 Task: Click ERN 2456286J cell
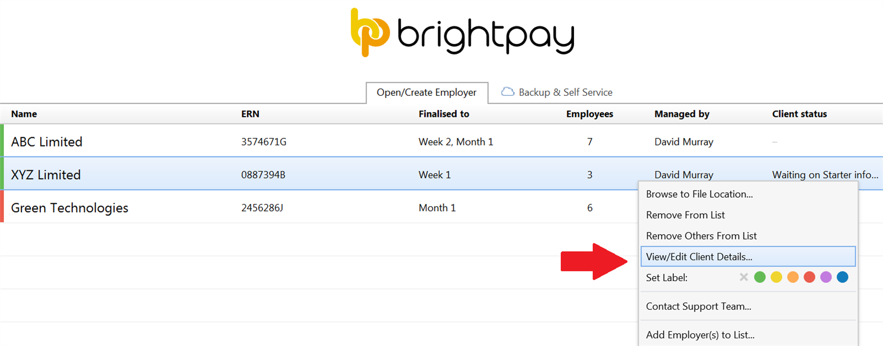click(262, 208)
